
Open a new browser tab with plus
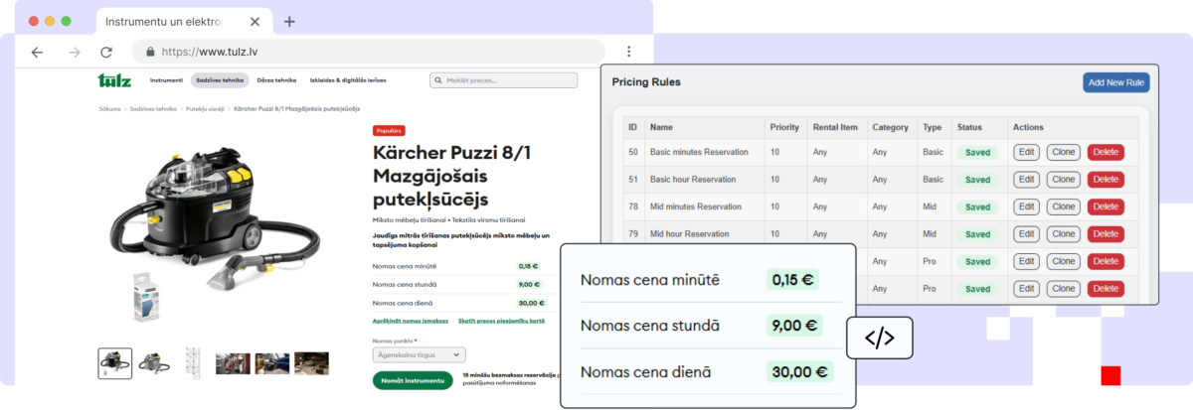click(289, 21)
